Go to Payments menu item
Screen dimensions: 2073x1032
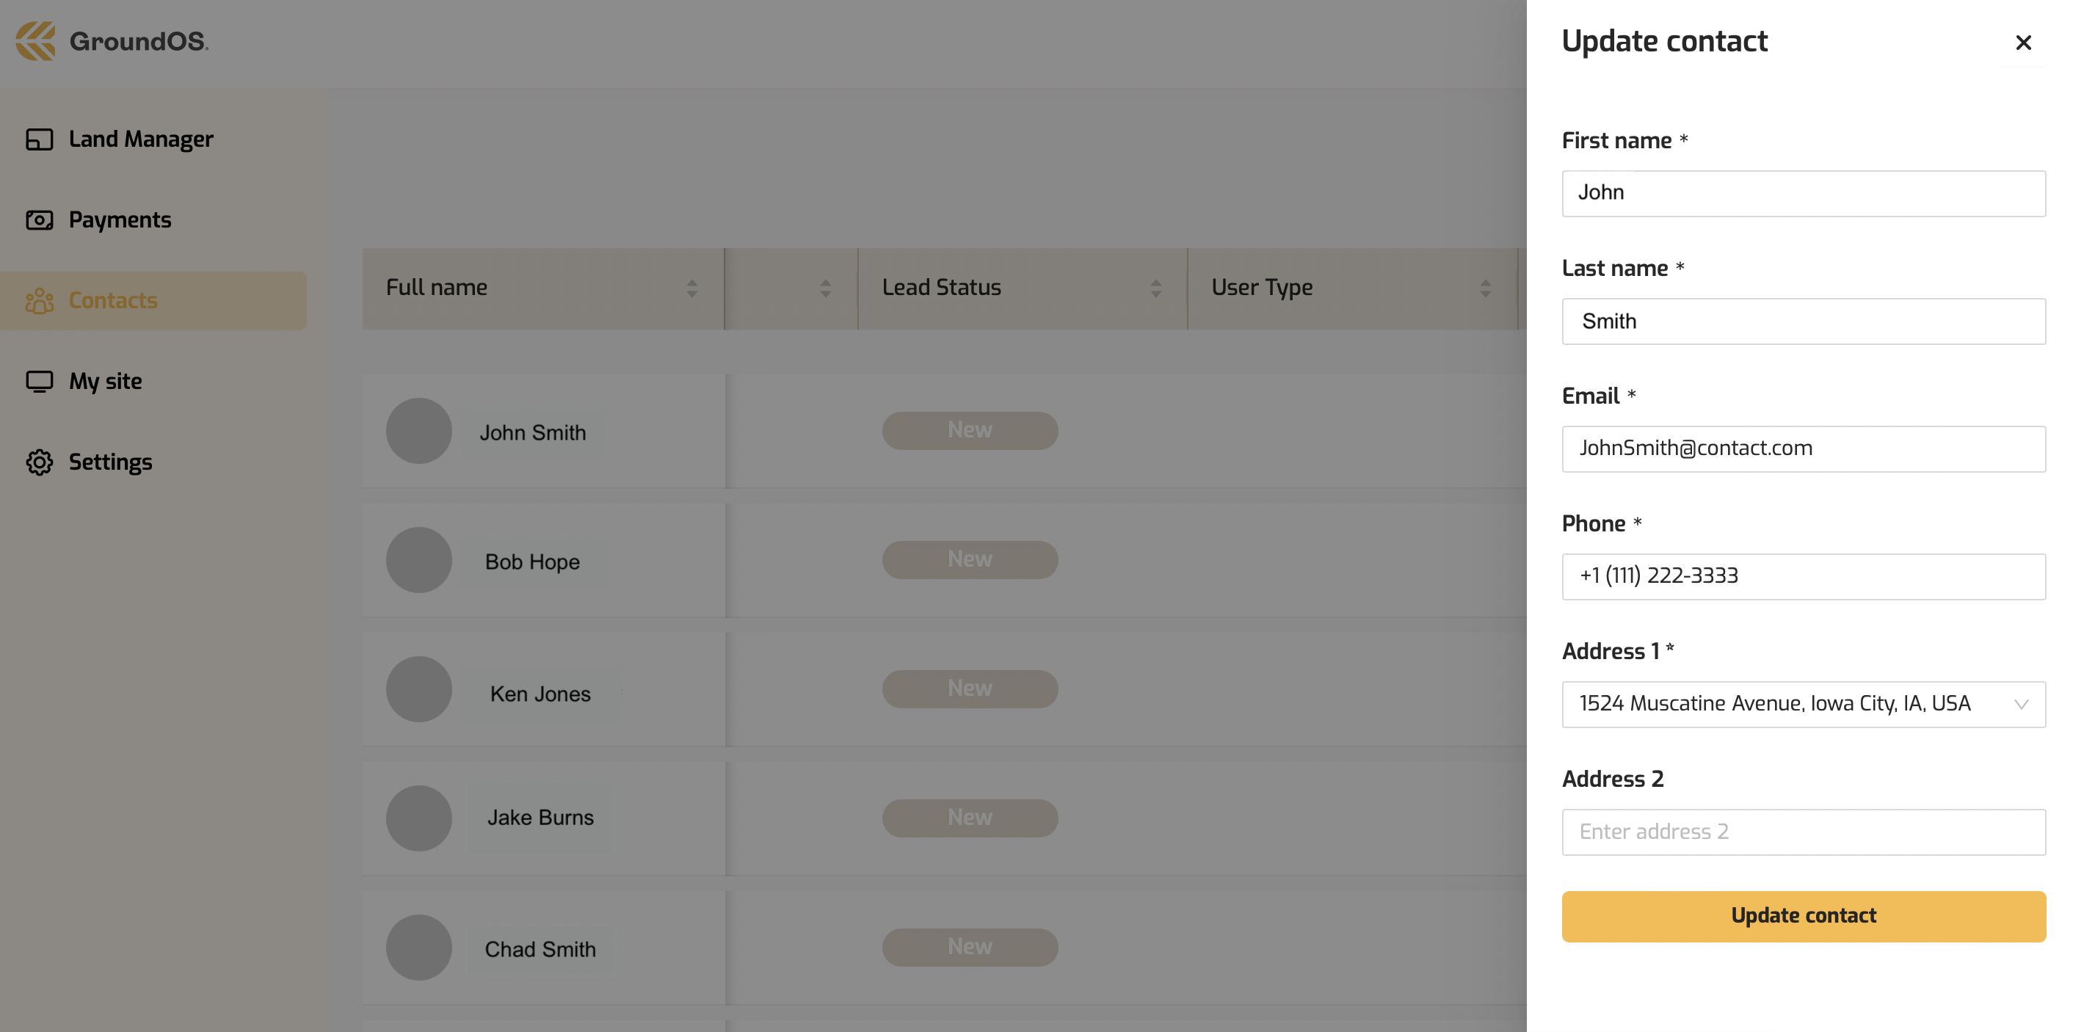pos(120,220)
